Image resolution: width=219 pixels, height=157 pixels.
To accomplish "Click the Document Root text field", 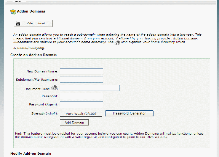I will [90, 88].
